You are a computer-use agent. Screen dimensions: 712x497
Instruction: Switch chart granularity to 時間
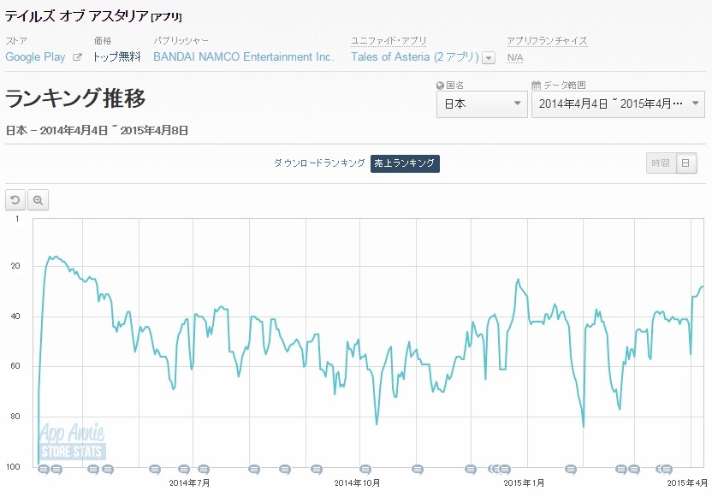(660, 163)
